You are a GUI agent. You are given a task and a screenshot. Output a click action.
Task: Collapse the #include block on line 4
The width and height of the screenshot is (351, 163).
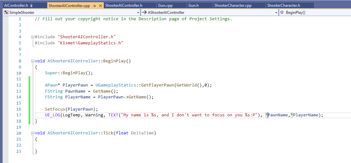click(33, 37)
